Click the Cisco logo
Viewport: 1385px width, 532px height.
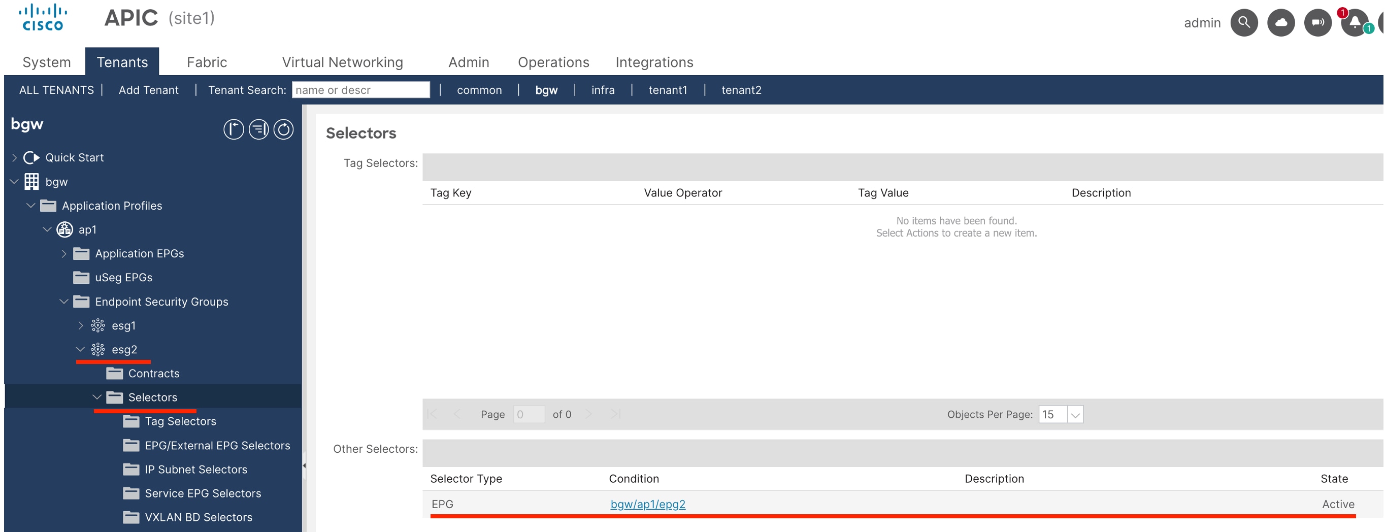(x=43, y=18)
